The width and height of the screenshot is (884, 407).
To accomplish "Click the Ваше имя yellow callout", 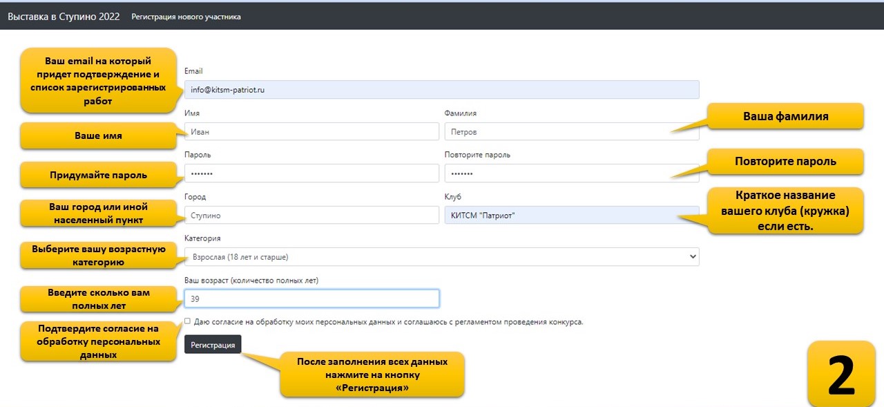I will point(98,135).
